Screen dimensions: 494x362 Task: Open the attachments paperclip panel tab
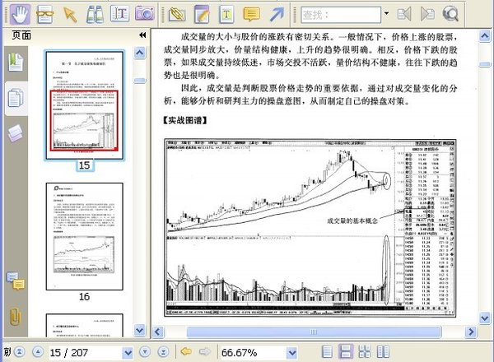click(15, 317)
